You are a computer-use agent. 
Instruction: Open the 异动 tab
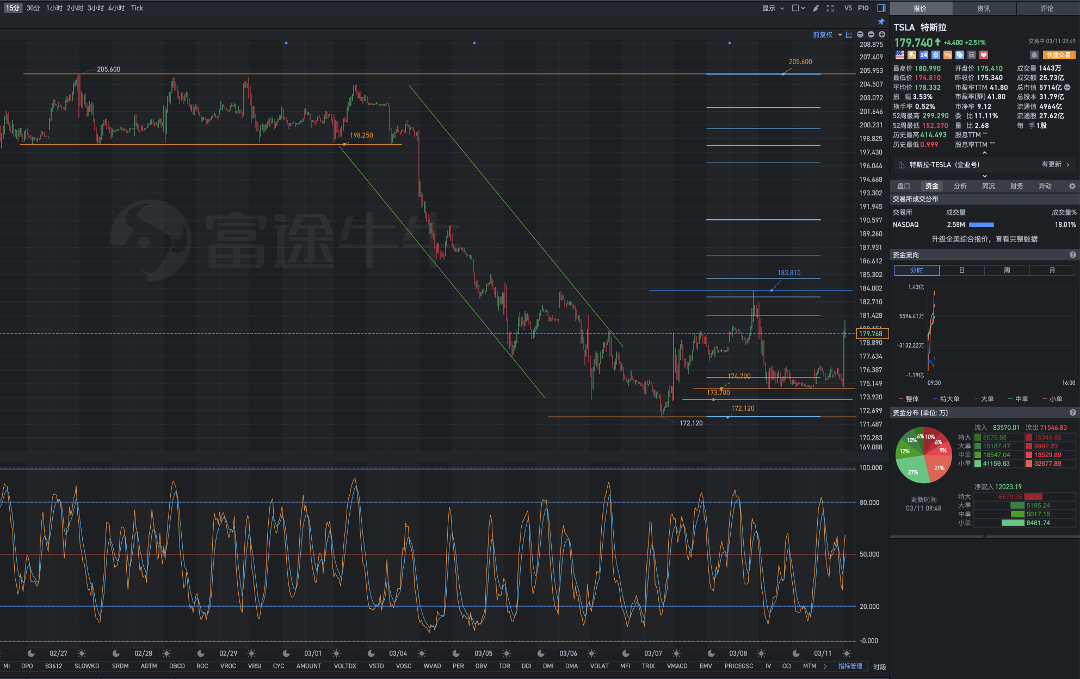point(1045,186)
